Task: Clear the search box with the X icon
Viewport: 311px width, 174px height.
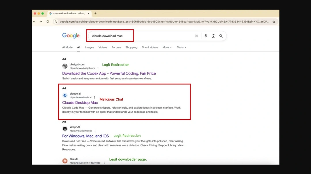Action: pyautogui.click(x=196, y=36)
